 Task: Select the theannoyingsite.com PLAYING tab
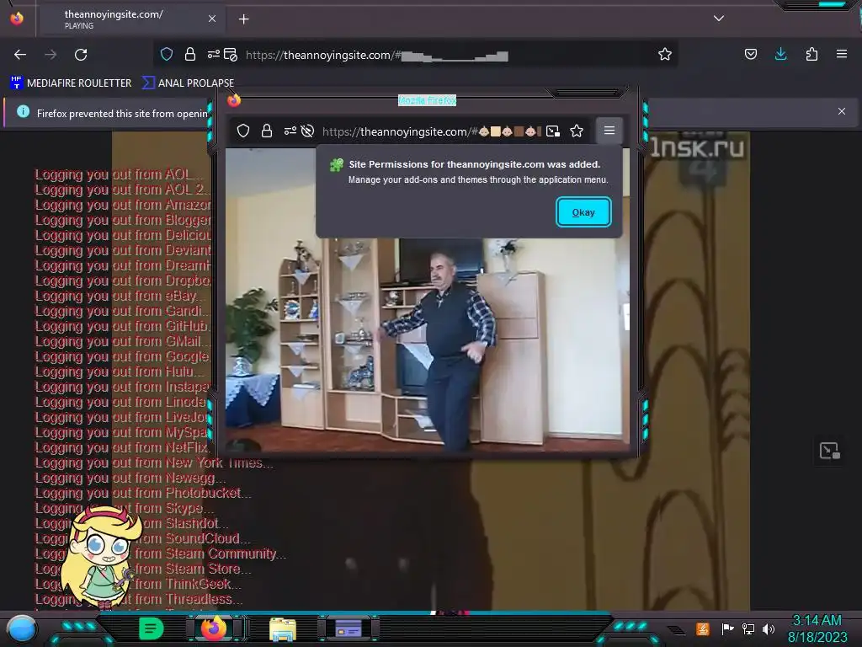(130, 19)
